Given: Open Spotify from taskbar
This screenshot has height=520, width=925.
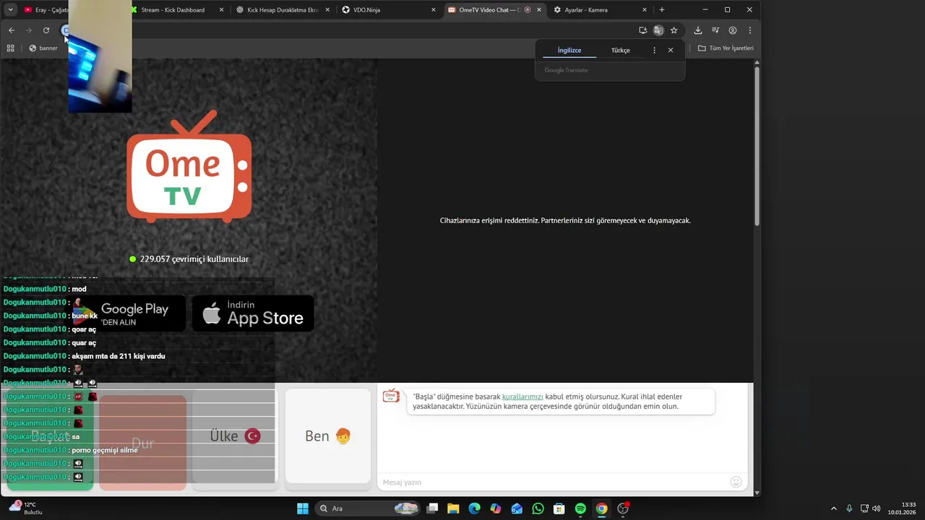Looking at the screenshot, I should pyautogui.click(x=580, y=508).
